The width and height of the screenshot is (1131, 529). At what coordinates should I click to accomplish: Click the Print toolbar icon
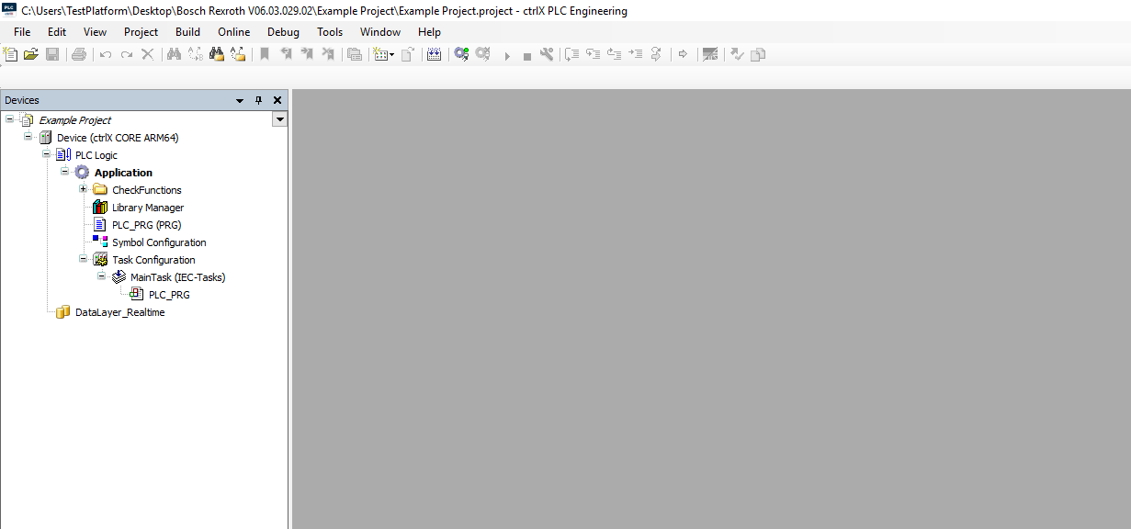(x=79, y=55)
